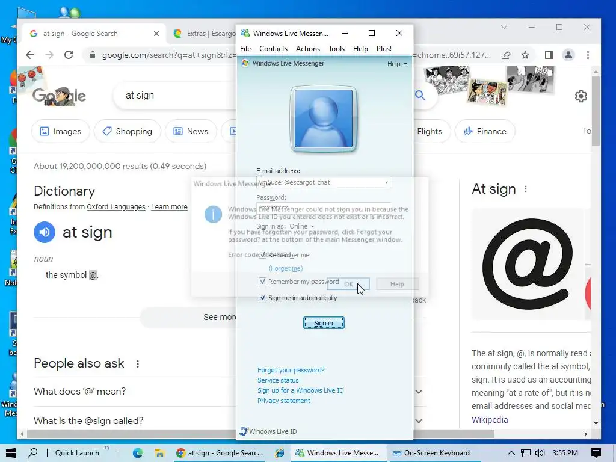This screenshot has height=462, width=616.
Task: Select the Finance filter chip
Action: [x=485, y=131]
